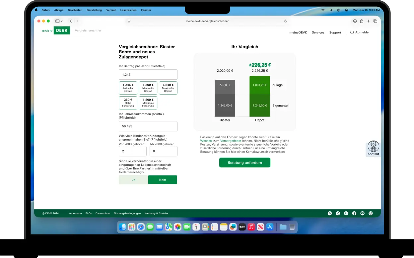
Task: Open the Fenster menu
Action: tap(146, 10)
